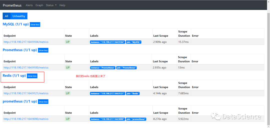
Task: Expand the Status dropdown menu
Action: (x=51, y=5)
